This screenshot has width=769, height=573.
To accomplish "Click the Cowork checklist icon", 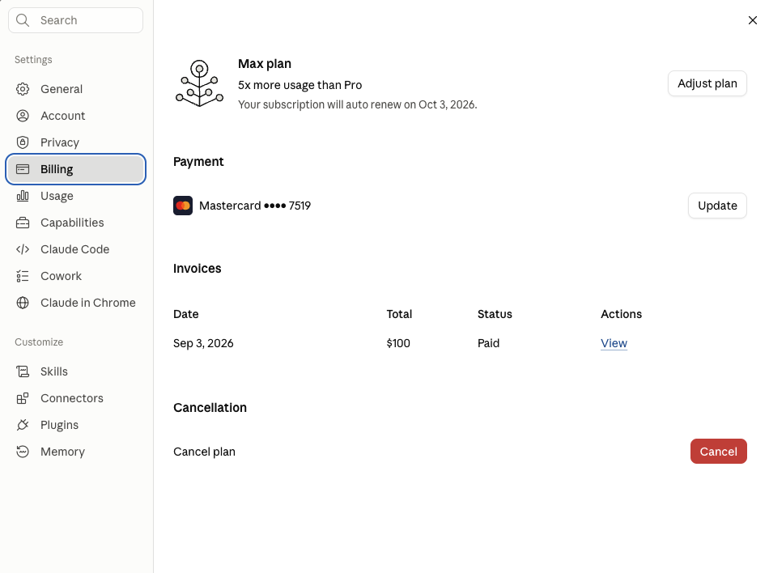I will pyautogui.click(x=23, y=276).
